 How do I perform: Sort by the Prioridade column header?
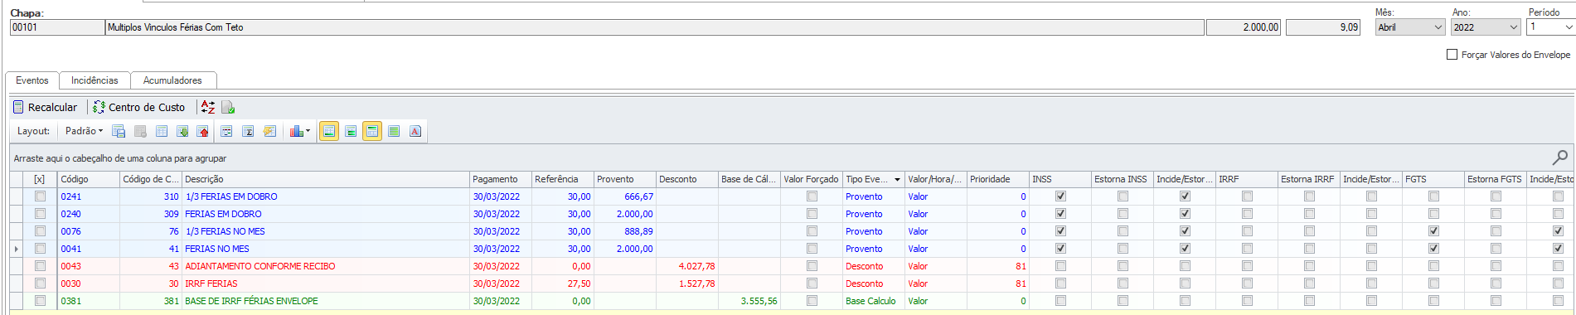pyautogui.click(x=998, y=179)
